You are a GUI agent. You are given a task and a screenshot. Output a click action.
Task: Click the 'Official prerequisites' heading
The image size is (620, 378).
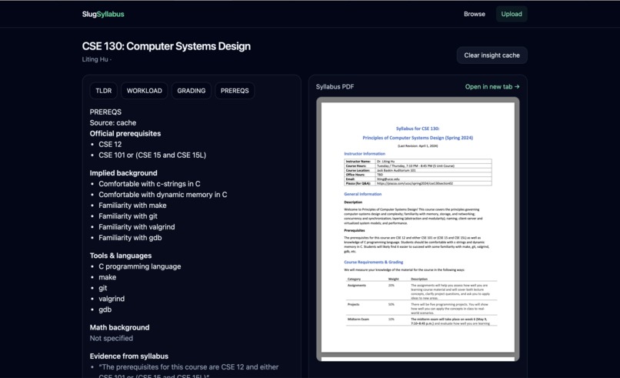tap(125, 133)
